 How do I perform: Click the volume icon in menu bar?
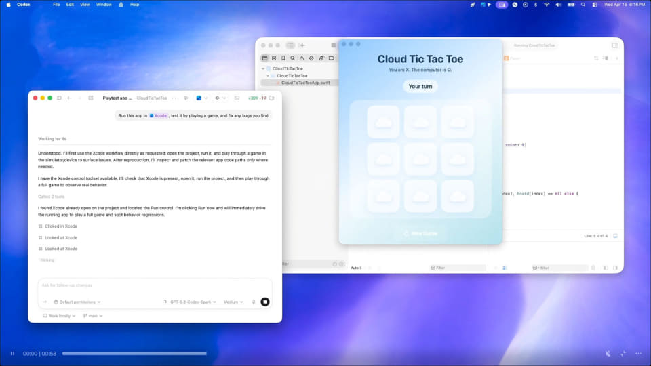[x=558, y=5]
